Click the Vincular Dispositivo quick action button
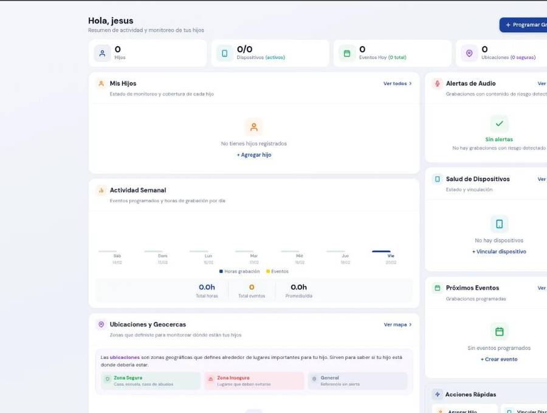The image size is (547, 413). pos(524,409)
